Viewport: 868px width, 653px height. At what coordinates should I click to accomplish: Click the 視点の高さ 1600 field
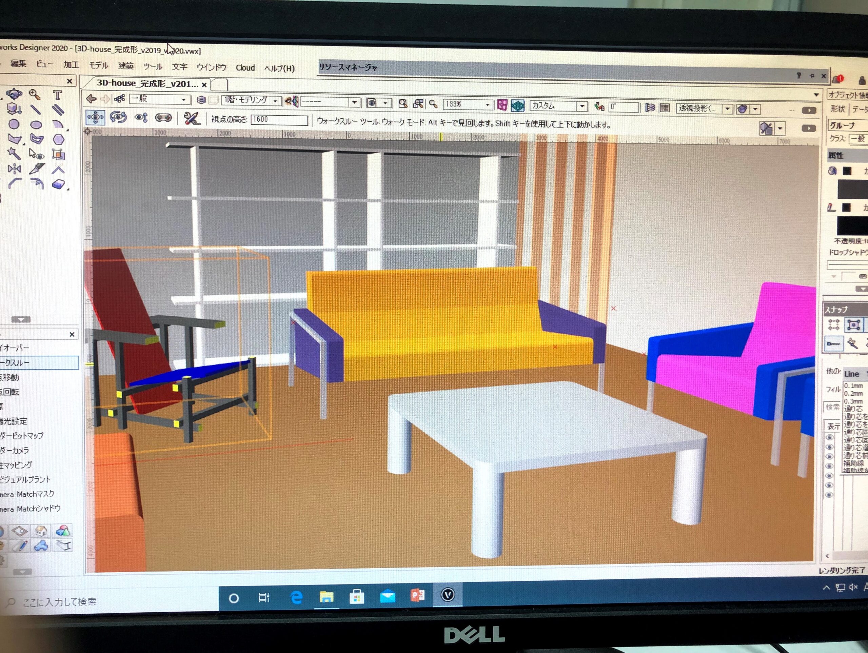279,119
